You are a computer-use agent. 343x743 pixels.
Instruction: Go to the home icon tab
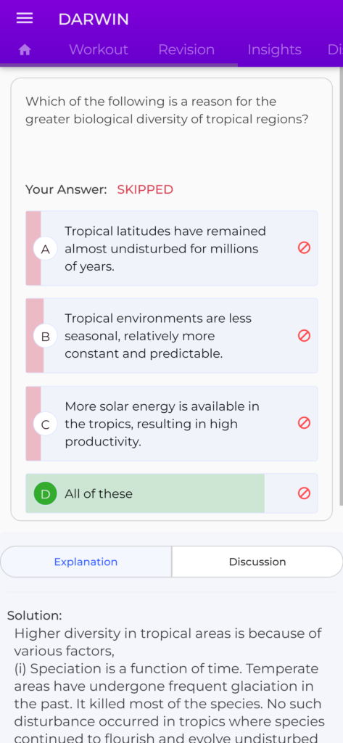25,50
